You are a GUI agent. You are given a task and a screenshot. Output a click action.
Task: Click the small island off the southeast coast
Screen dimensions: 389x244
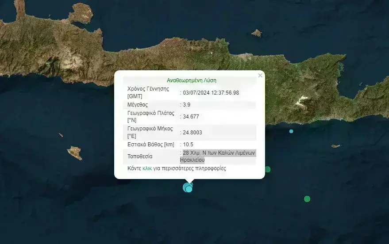[x=336, y=146]
